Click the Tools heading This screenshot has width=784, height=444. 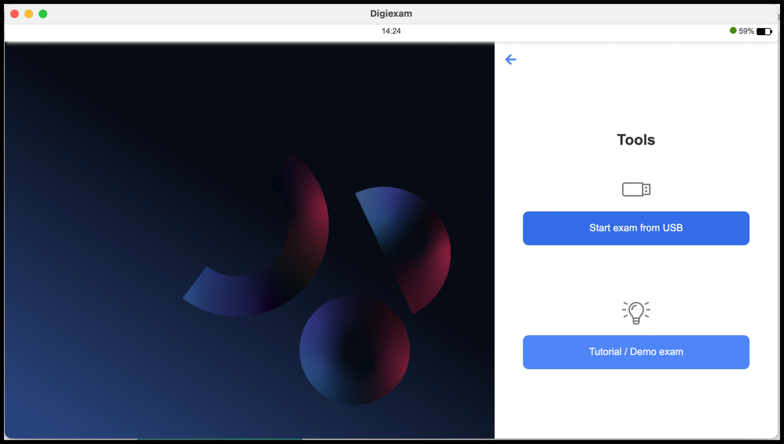[636, 140]
